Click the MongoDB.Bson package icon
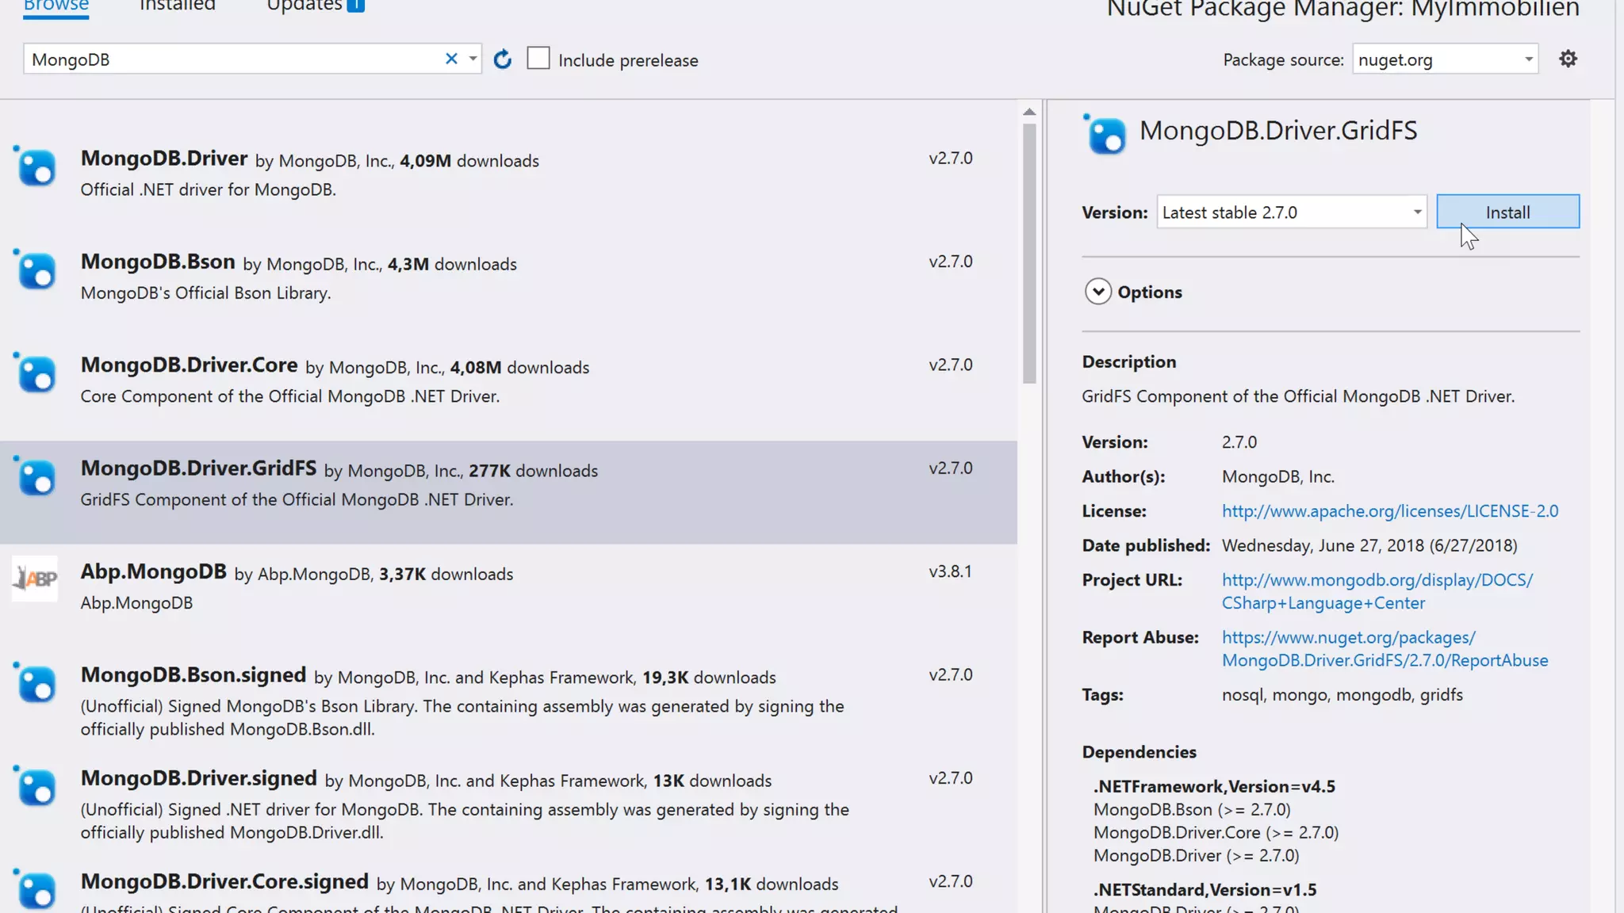Image resolution: width=1624 pixels, height=913 pixels. [37, 271]
